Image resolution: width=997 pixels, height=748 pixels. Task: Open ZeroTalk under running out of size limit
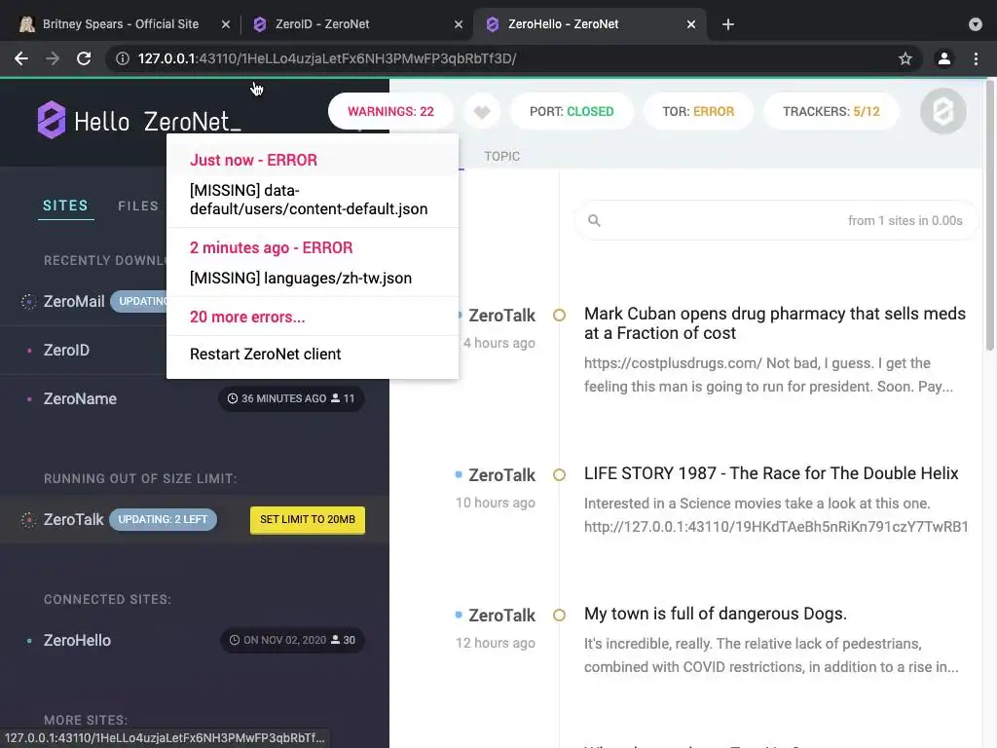pyautogui.click(x=73, y=520)
